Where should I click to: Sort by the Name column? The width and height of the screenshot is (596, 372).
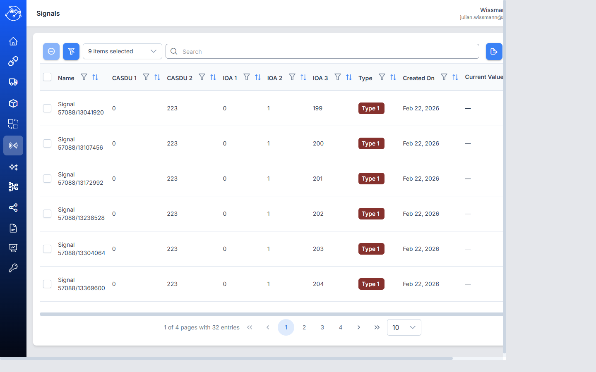tap(95, 77)
